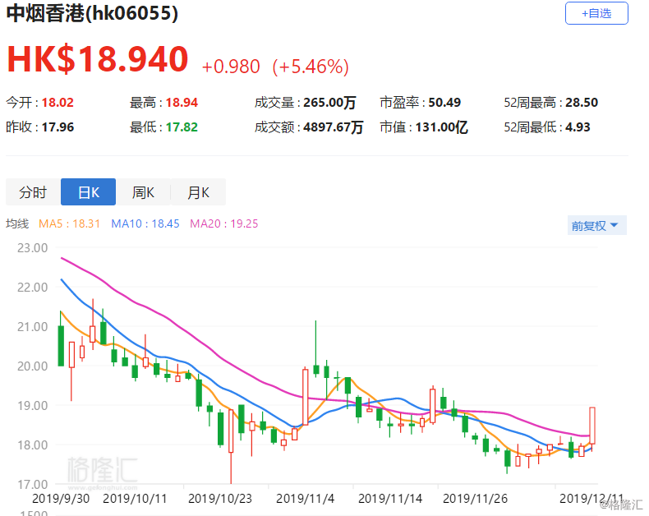
Task: Click current price HK$18.940
Action: tap(98, 59)
